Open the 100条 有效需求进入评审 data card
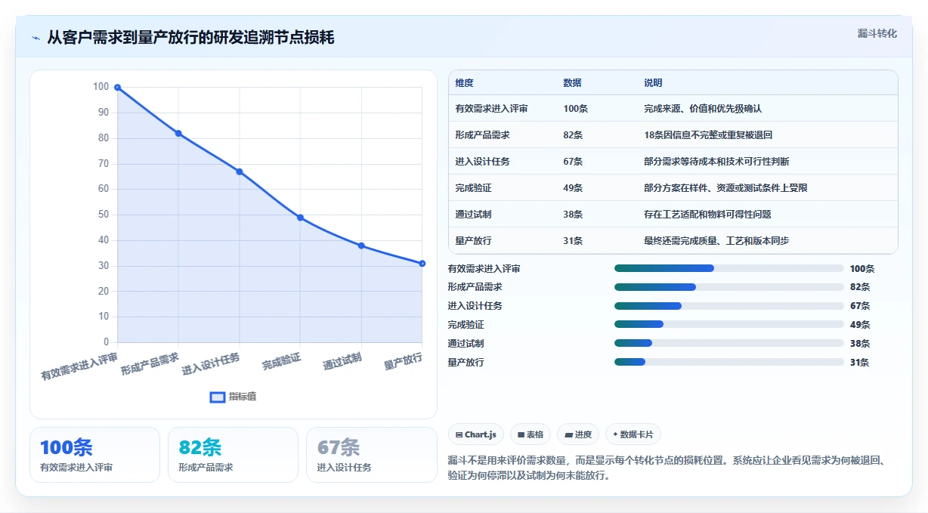Screen dimensions: 928x513 tap(94, 454)
